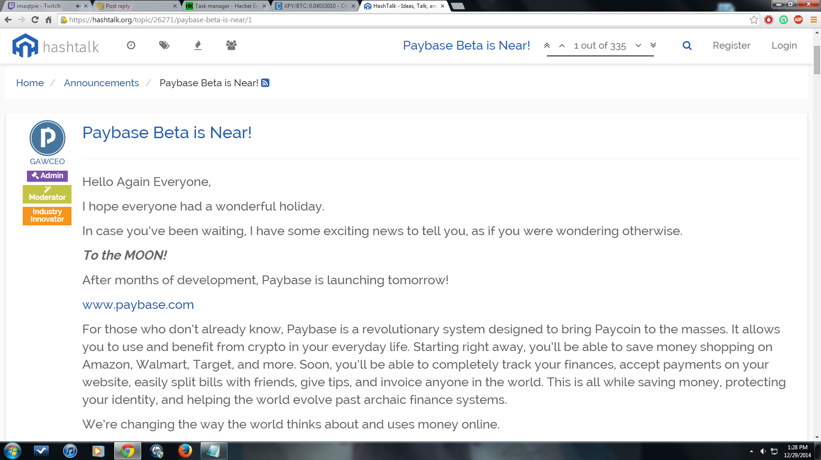This screenshot has height=460, width=821.
Task: Open the Recent topics clock icon
Action: [x=131, y=45]
